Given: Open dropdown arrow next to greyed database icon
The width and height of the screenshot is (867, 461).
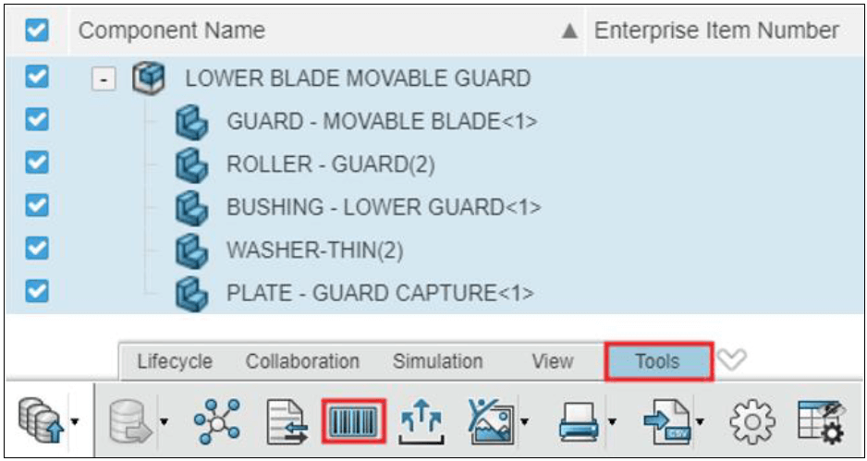Looking at the screenshot, I should [165, 422].
